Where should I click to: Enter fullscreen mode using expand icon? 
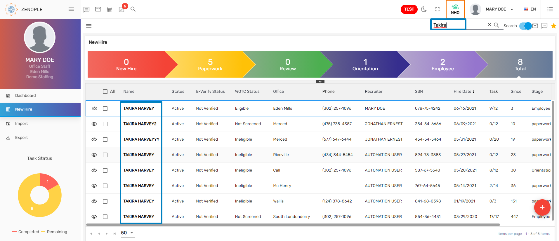coord(437,9)
